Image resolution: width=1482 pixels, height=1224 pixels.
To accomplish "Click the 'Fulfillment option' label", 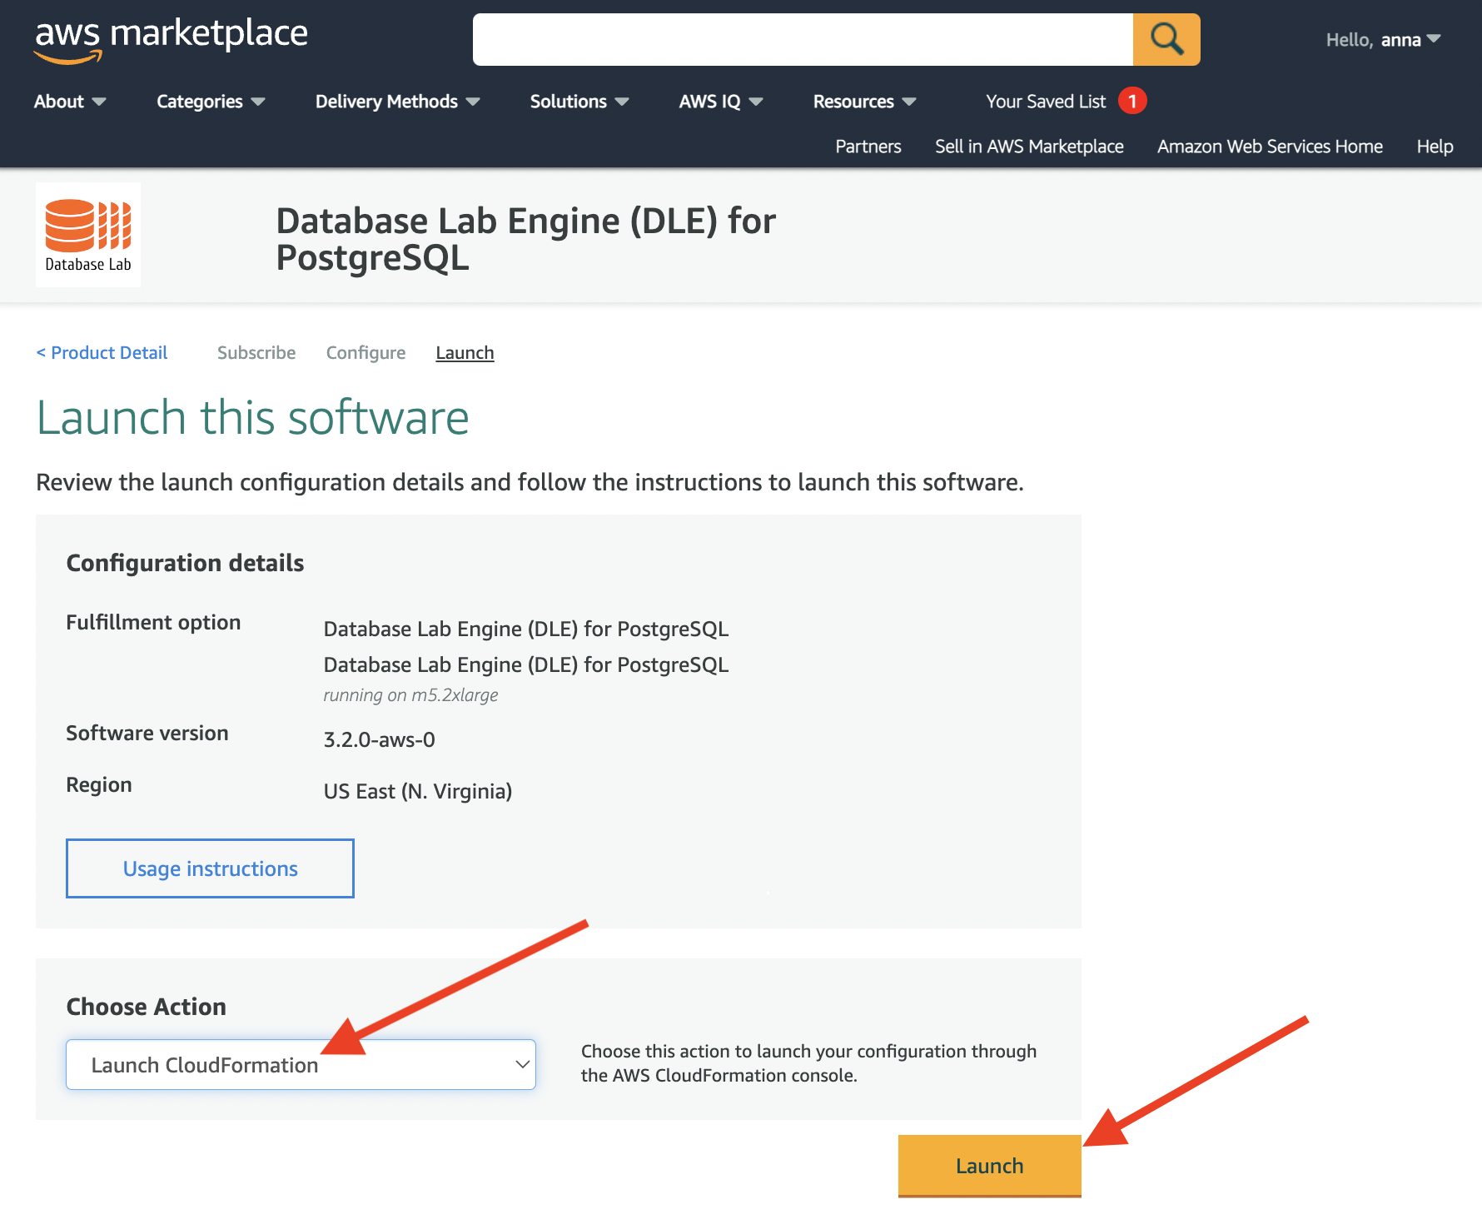I will tap(153, 622).
